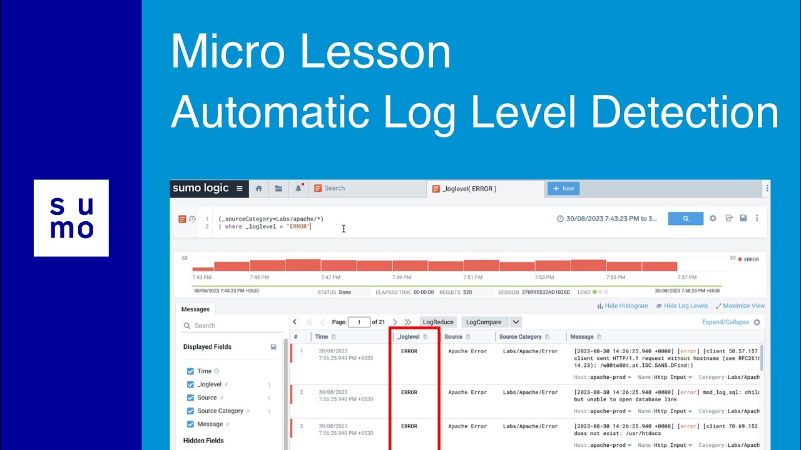801x450 pixels.
Task: Click Hide Histogram link
Action: [623, 306]
